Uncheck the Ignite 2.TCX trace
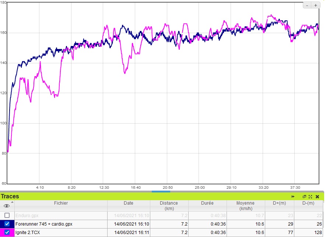The width and height of the screenshot is (326, 237). coord(7,232)
